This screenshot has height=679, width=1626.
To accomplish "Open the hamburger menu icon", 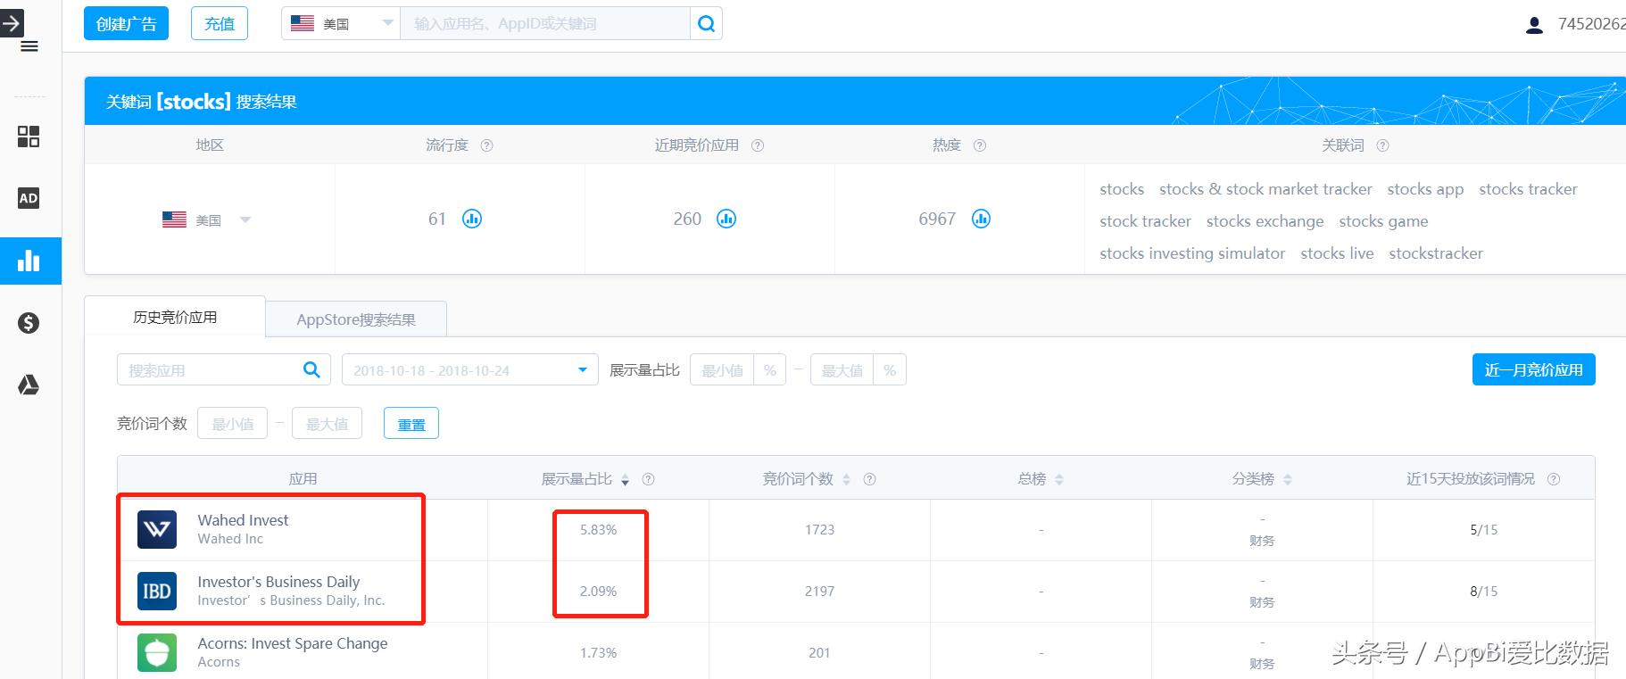I will pos(29,46).
